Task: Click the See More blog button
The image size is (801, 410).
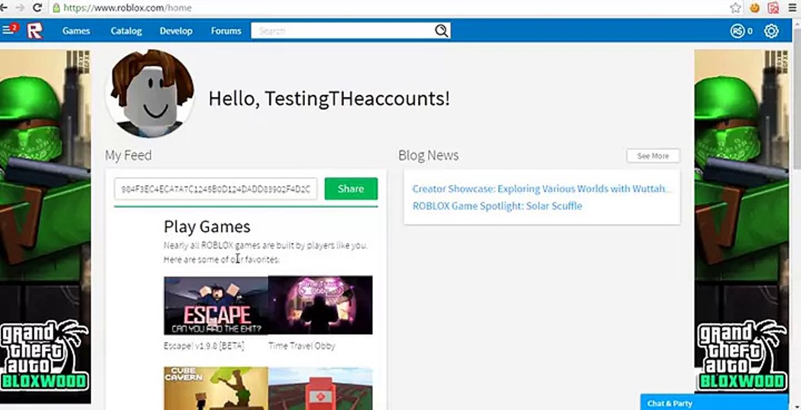Action: click(653, 156)
